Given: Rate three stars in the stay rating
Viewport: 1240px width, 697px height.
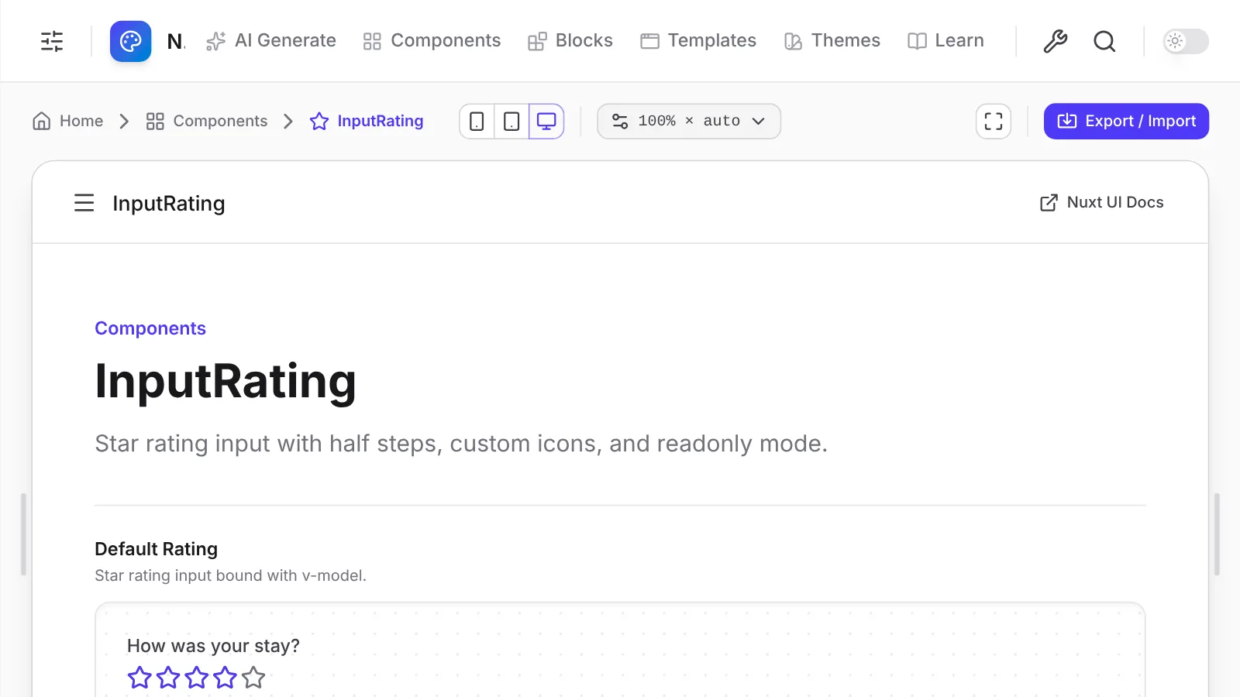Looking at the screenshot, I should point(197,678).
